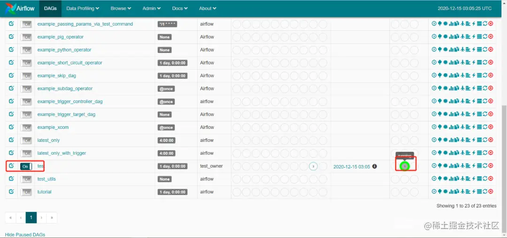Enable example_skip_dag toggle
This screenshot has width=507, height=238.
click(26, 76)
